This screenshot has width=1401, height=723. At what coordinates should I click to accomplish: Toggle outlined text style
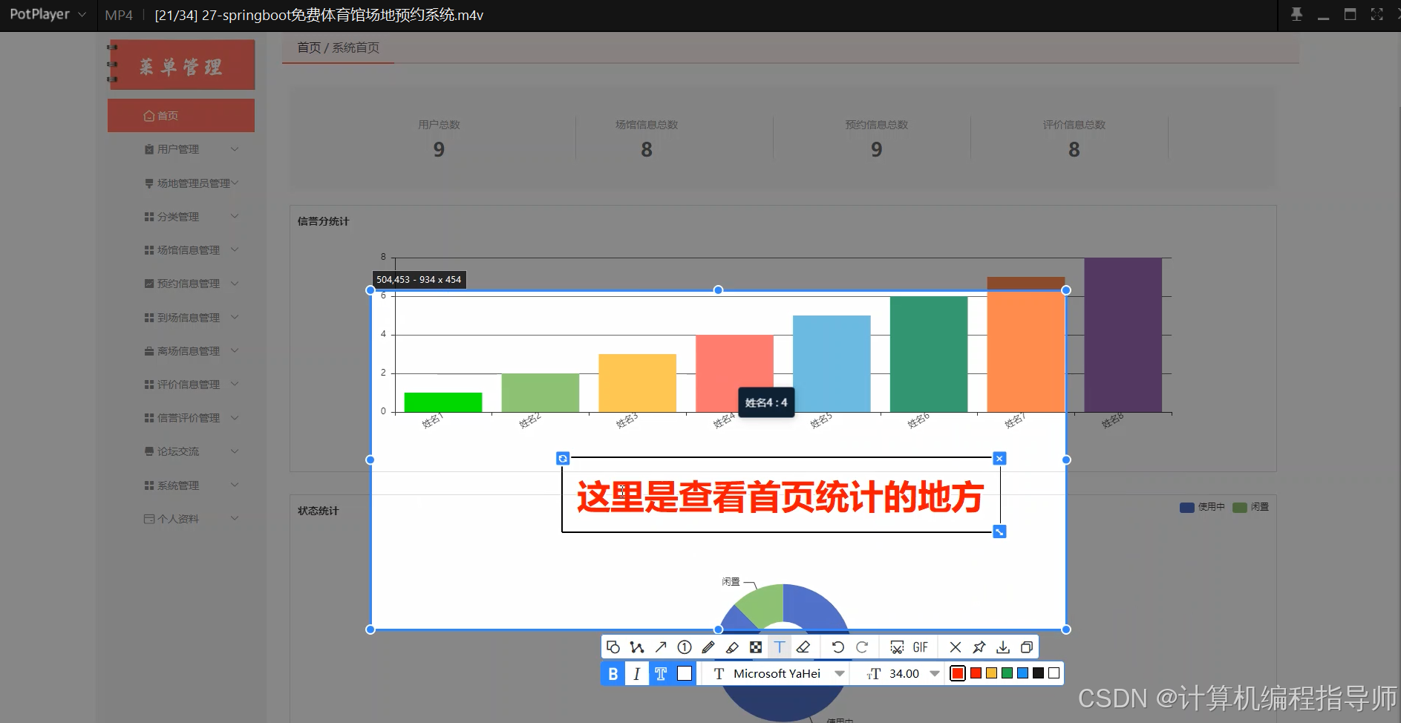(661, 673)
